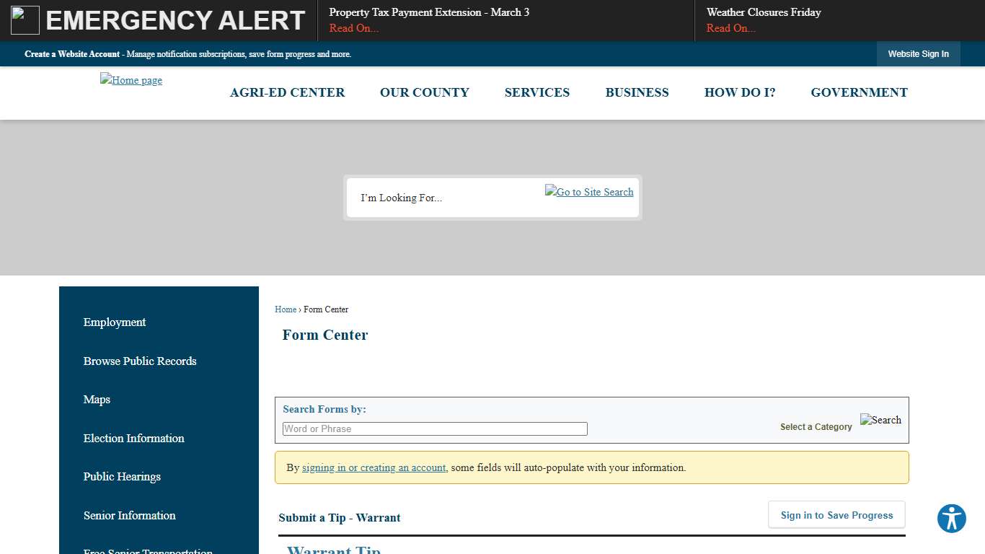Screen dimensions: 985x554
Task: Open the accessibility options icon
Action: (951, 518)
